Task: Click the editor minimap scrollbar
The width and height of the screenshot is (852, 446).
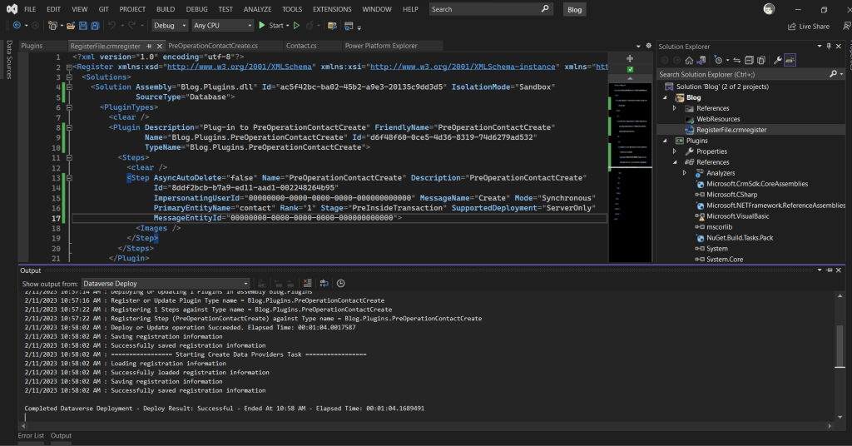Action: (630, 171)
